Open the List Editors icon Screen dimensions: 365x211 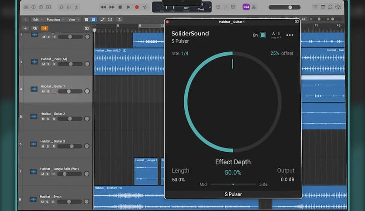click(315, 7)
